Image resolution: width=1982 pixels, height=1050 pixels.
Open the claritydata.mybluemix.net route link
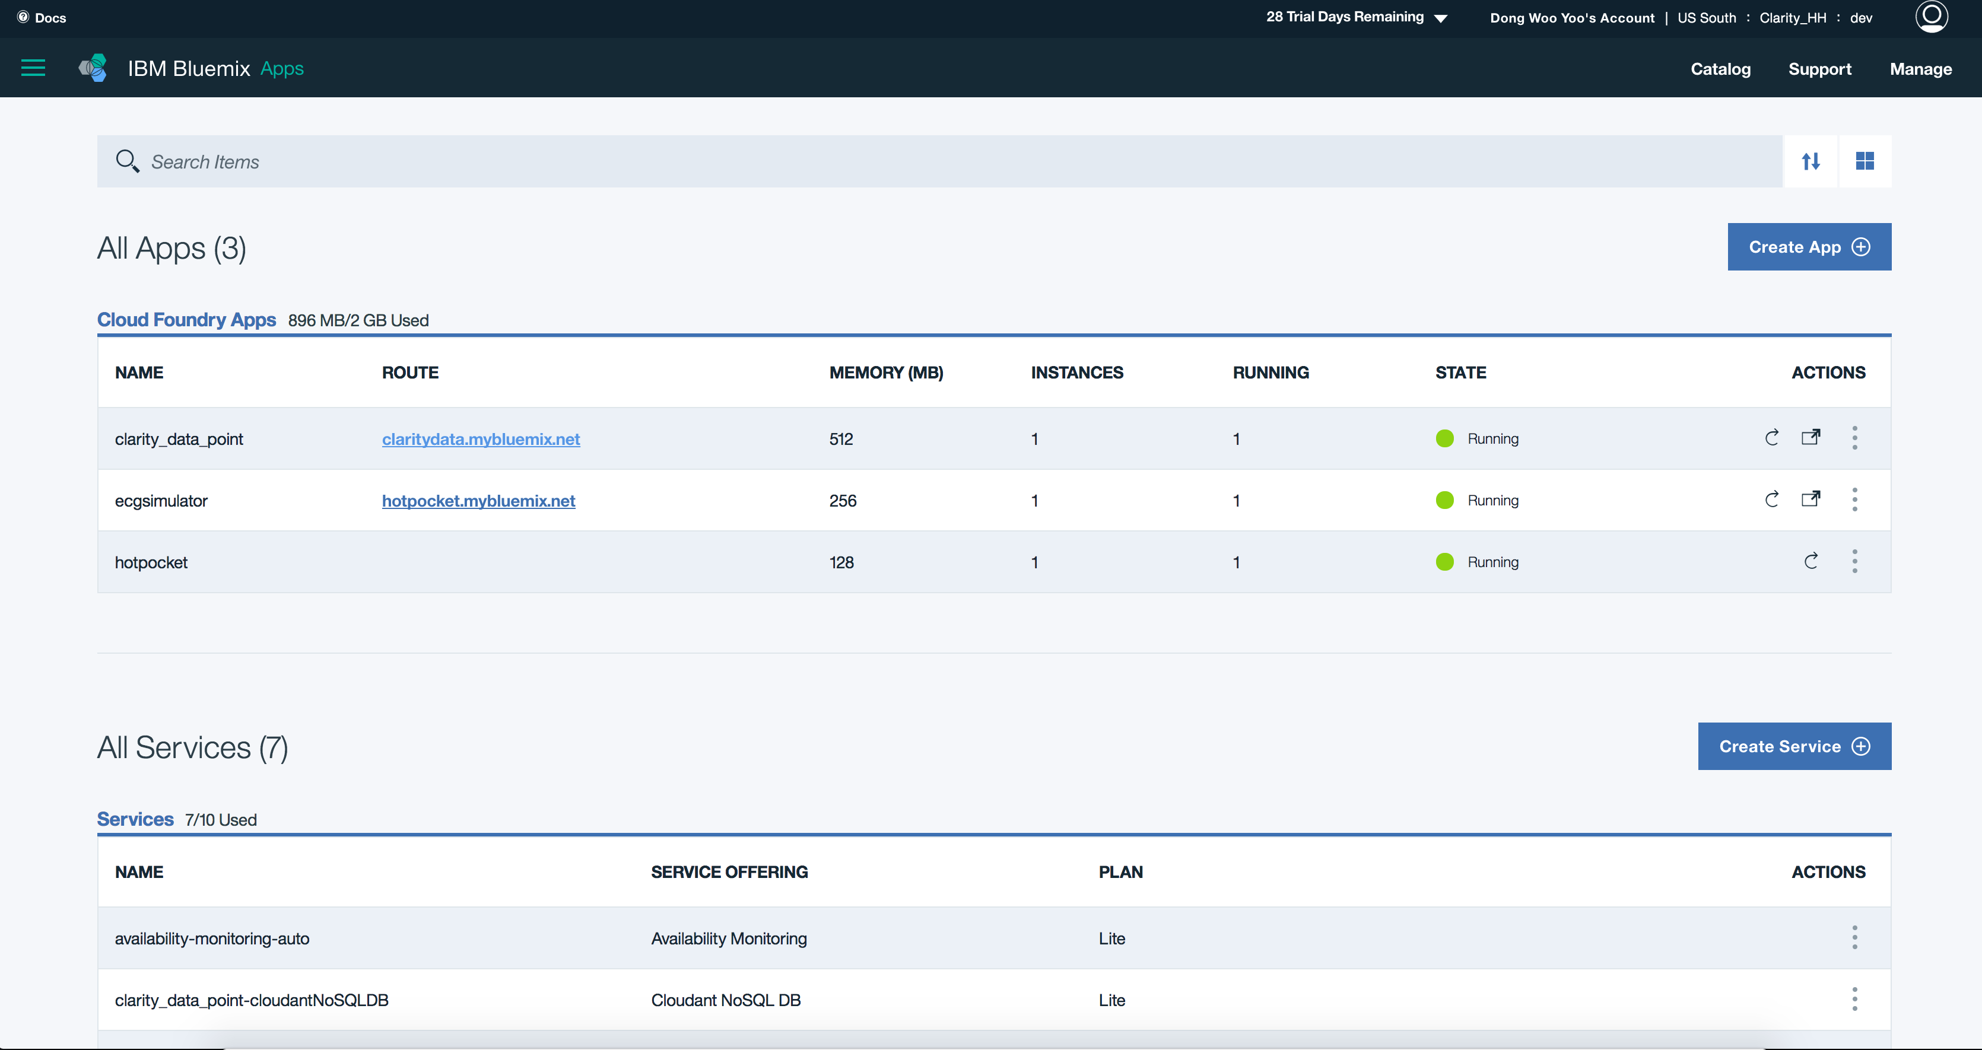click(481, 438)
